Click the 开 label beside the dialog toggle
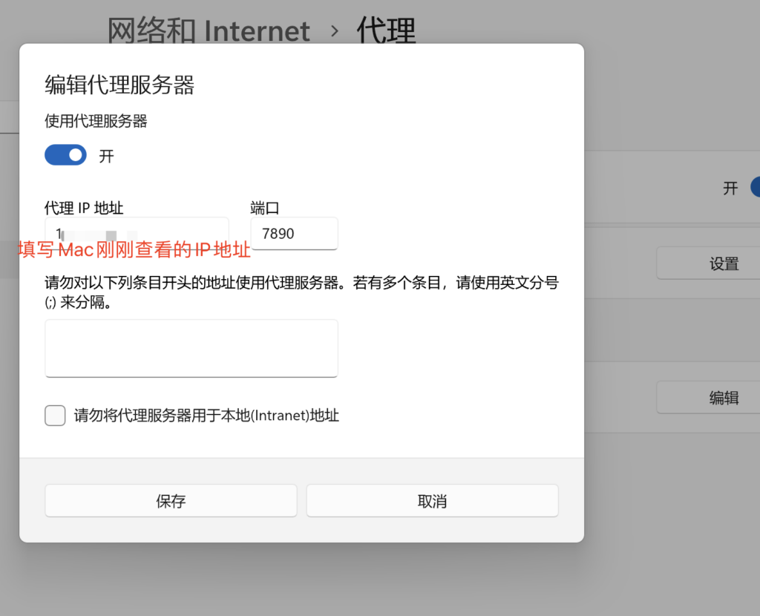This screenshot has height=616, width=760. (106, 156)
